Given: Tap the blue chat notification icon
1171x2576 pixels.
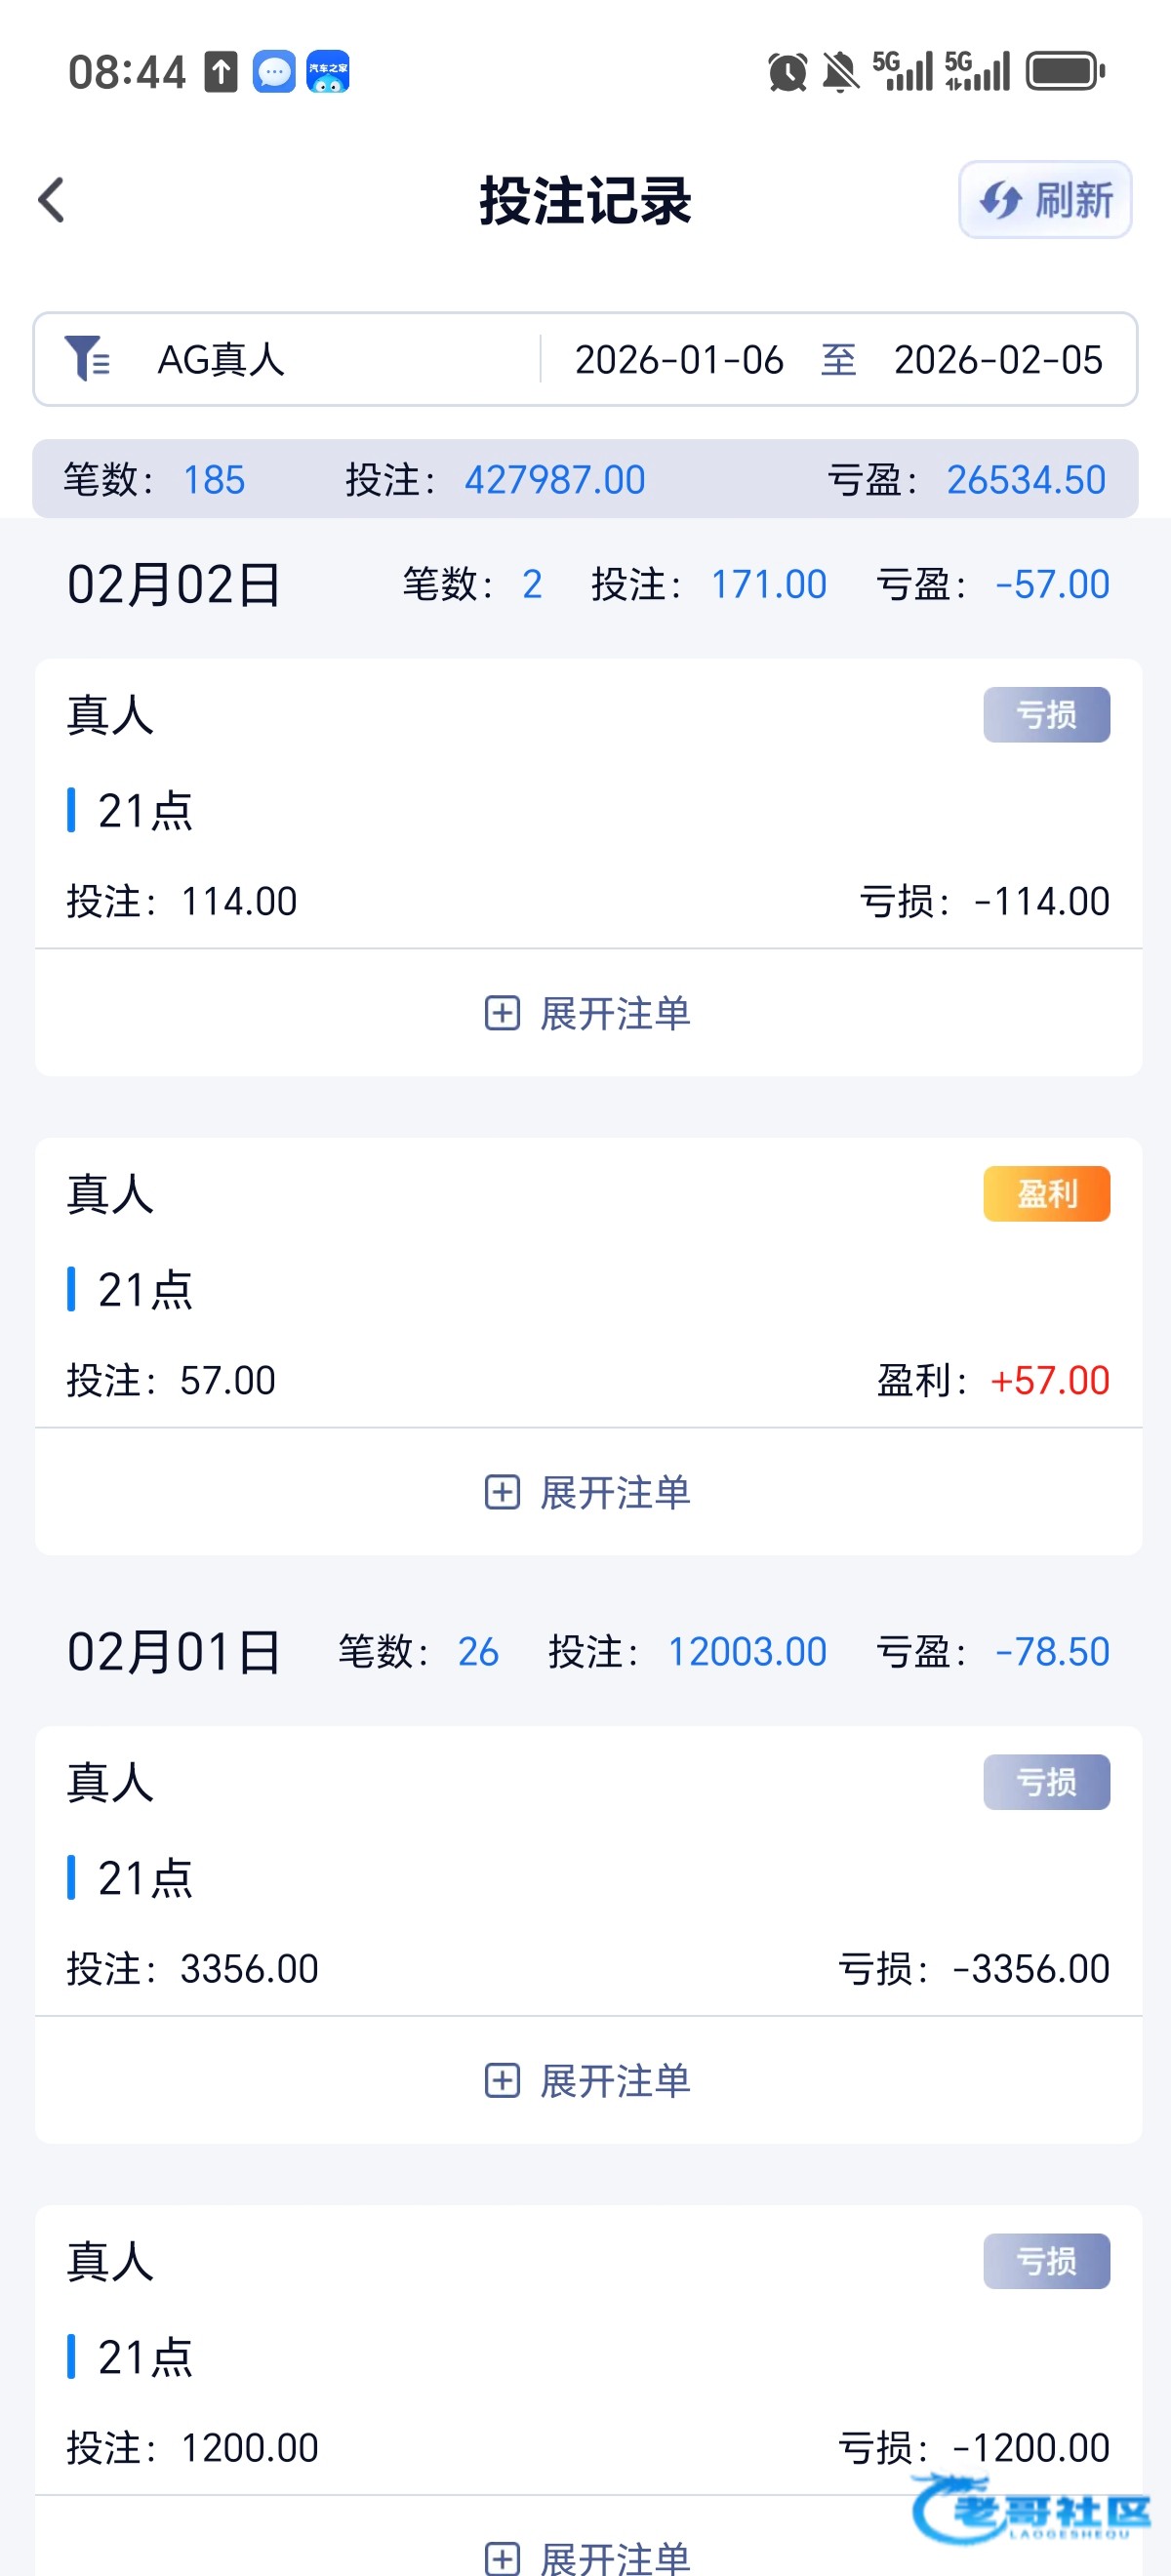Looking at the screenshot, I should tap(274, 72).
